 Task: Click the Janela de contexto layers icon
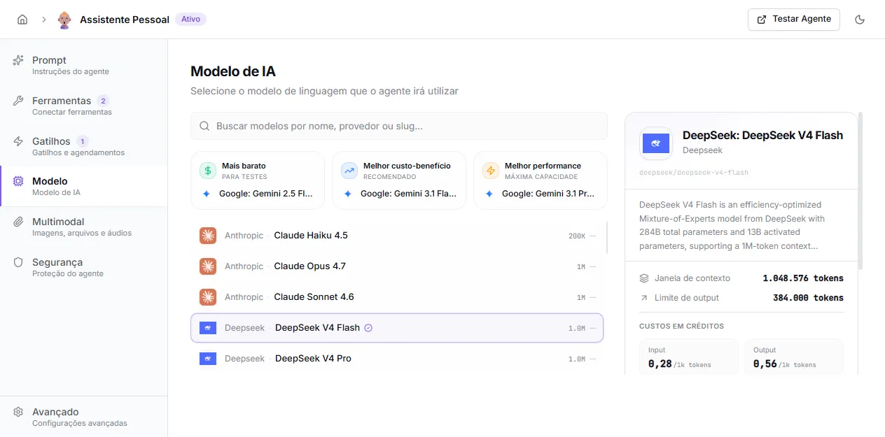point(644,278)
